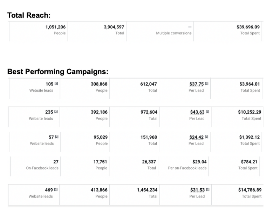Click the footnote icon beside 57 website leads
The height and width of the screenshot is (215, 280).
56,137
